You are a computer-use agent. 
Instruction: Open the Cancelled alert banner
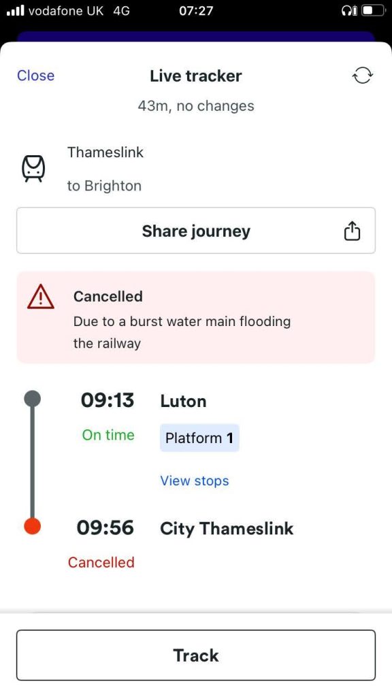tap(196, 317)
